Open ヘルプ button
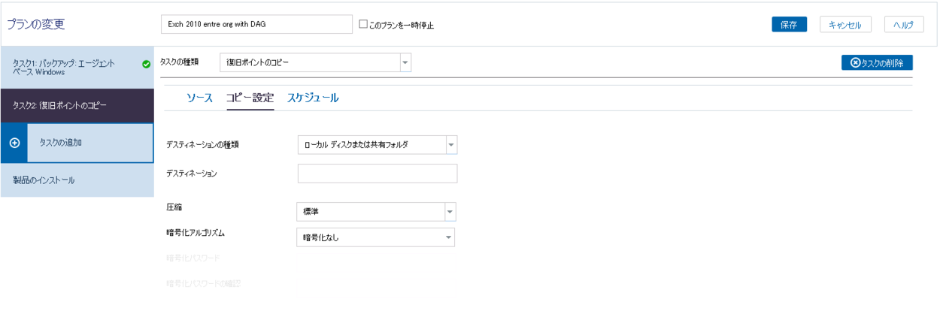The width and height of the screenshot is (940, 317). [904, 24]
